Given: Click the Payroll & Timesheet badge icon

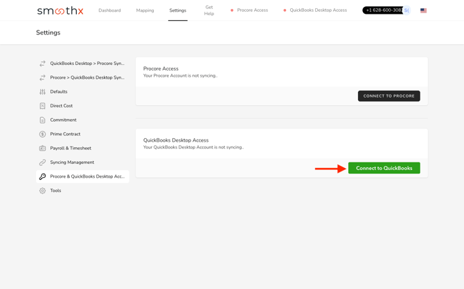Looking at the screenshot, I should 42,148.
